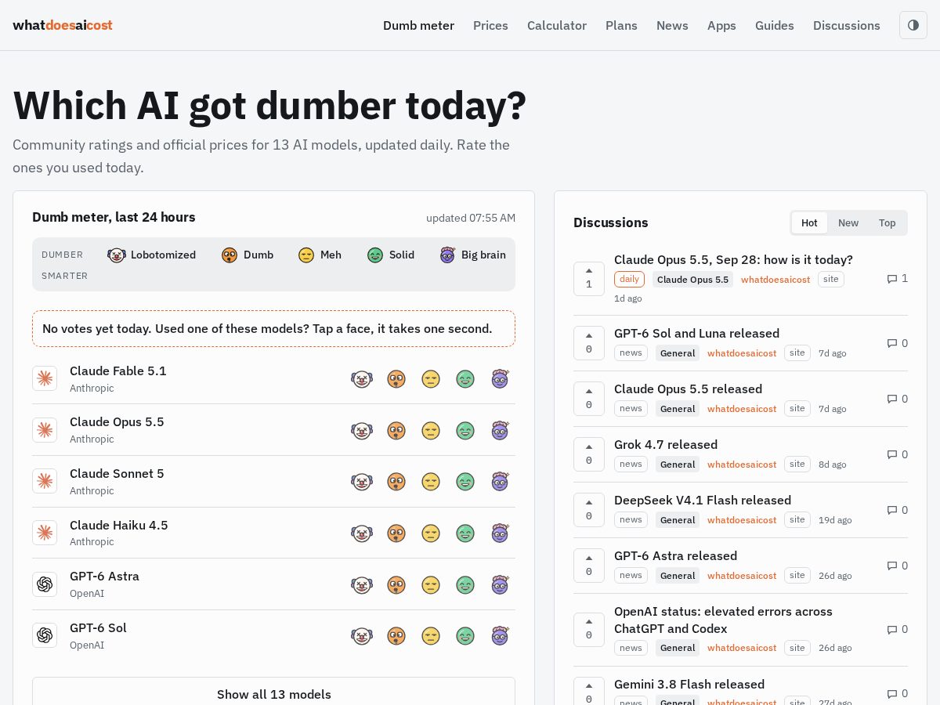
Task: Open the Calculator page
Action: click(x=557, y=25)
